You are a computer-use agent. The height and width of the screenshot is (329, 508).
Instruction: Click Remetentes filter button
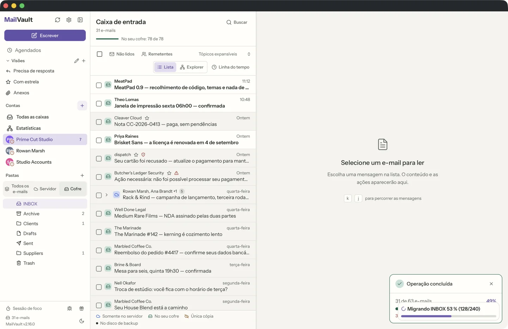click(x=157, y=54)
